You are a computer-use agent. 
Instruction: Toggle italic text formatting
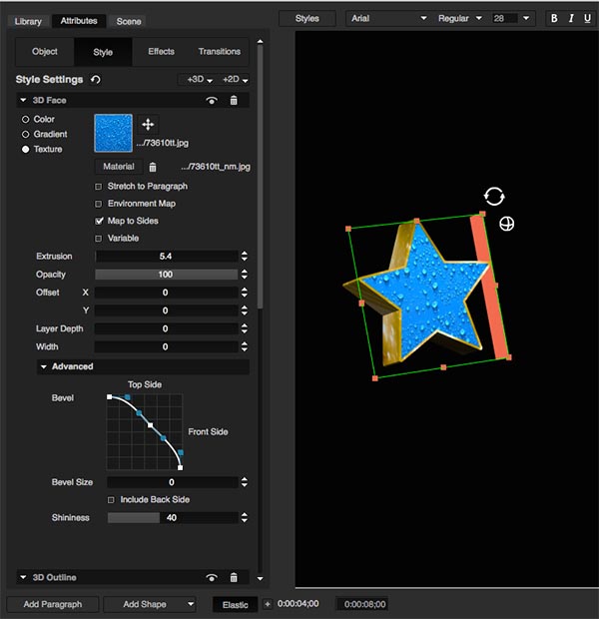[570, 18]
